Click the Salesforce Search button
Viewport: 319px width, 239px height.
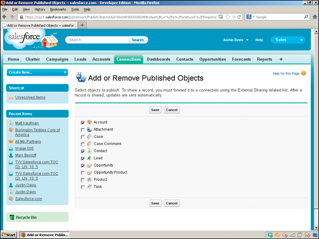click(137, 40)
